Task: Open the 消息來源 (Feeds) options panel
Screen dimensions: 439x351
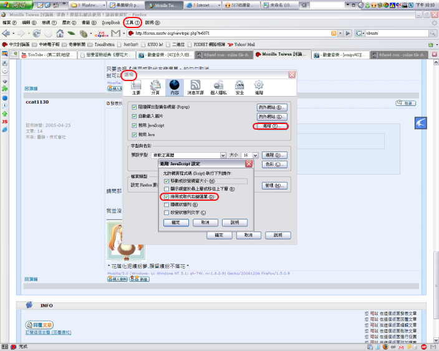Action: point(195,87)
